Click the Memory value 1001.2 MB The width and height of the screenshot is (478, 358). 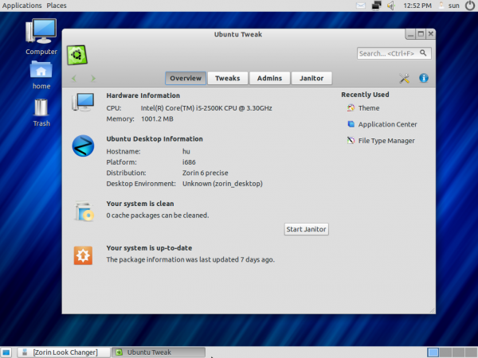pos(157,119)
